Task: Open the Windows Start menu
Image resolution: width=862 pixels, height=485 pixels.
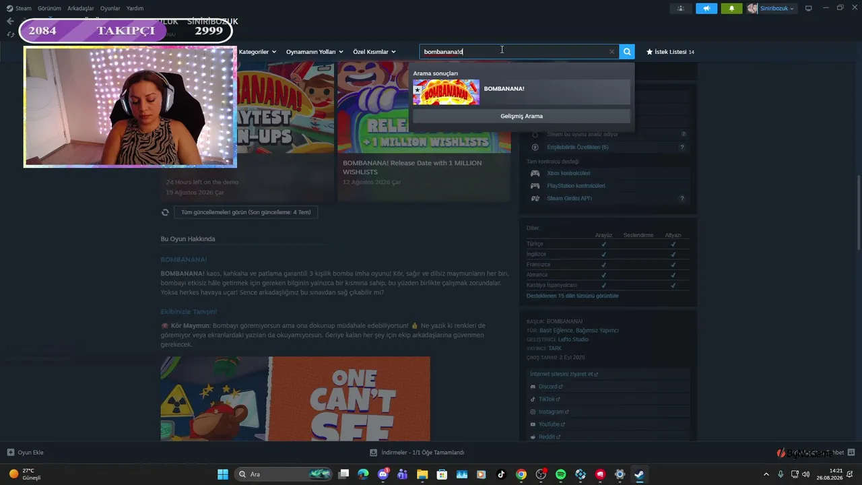Action: (222, 474)
